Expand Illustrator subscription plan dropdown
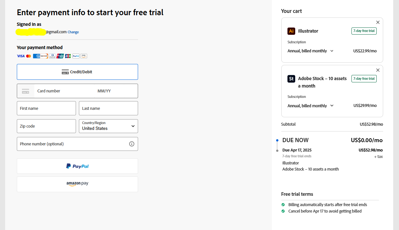 tap(310, 51)
